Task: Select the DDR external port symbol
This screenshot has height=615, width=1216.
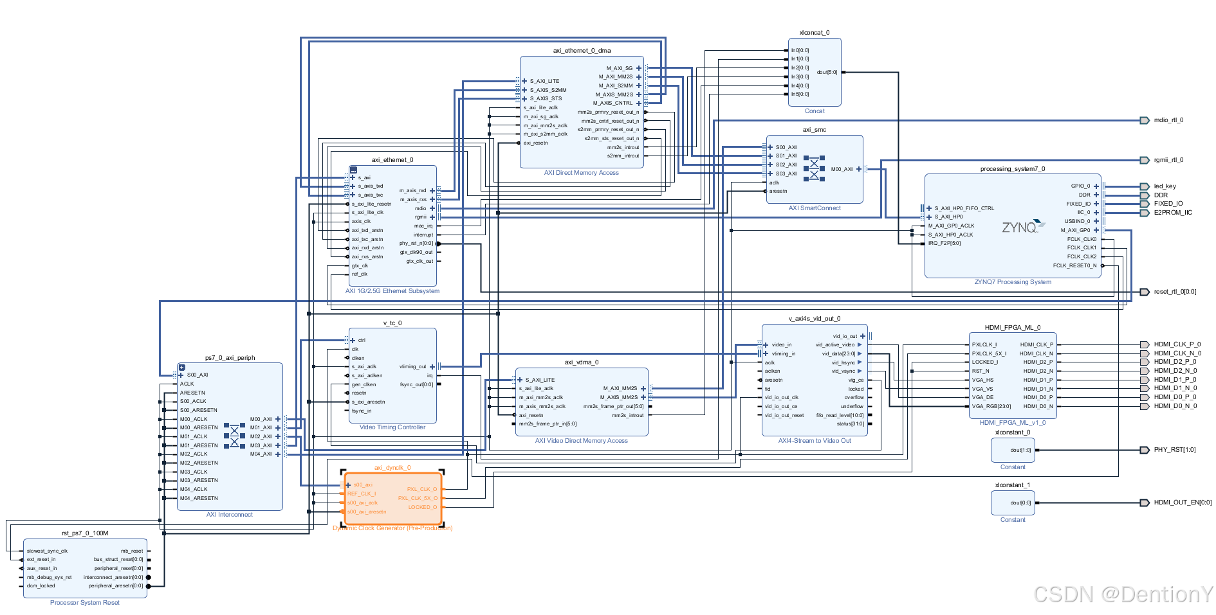Action: click(x=1144, y=195)
